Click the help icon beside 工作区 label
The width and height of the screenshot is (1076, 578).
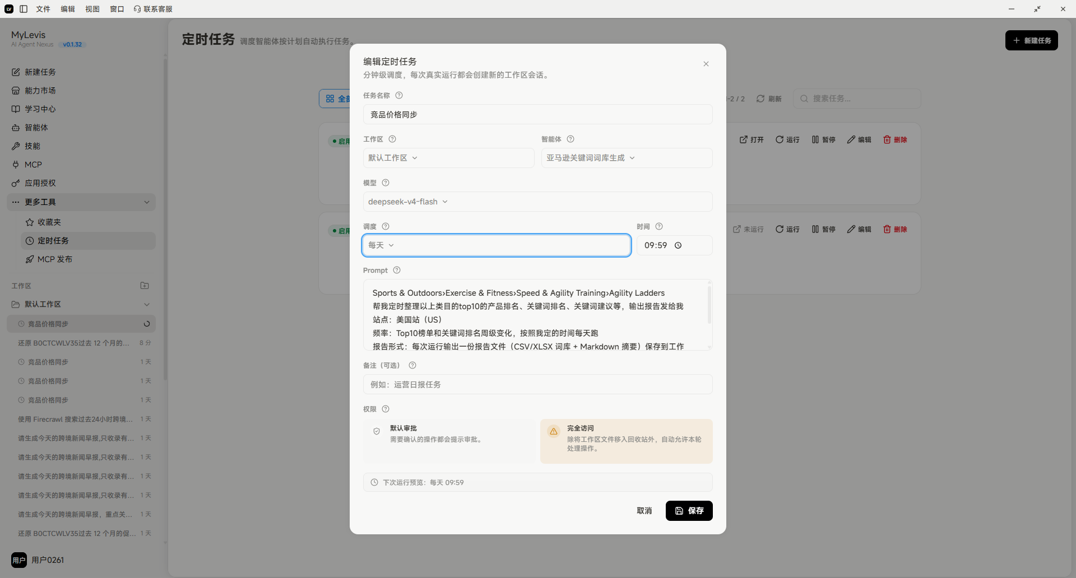[392, 139]
